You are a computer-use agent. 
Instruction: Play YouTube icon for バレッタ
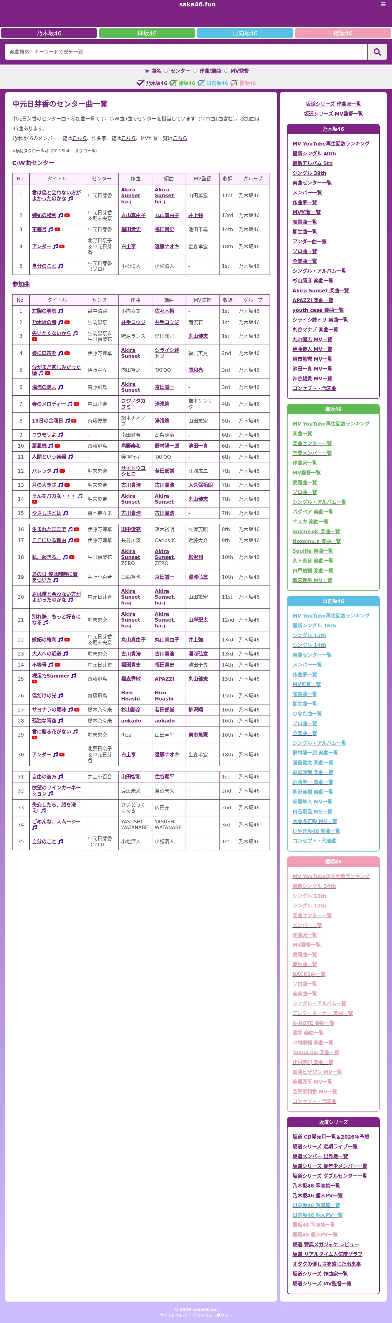coord(62,471)
